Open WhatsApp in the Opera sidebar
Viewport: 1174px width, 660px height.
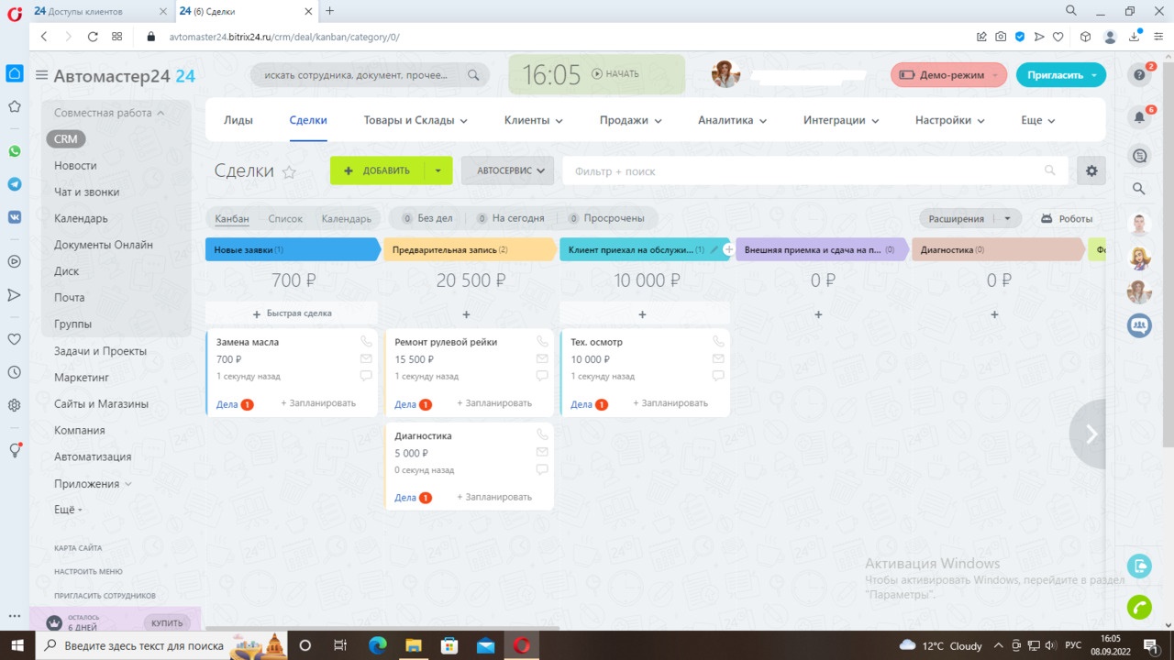(x=15, y=151)
